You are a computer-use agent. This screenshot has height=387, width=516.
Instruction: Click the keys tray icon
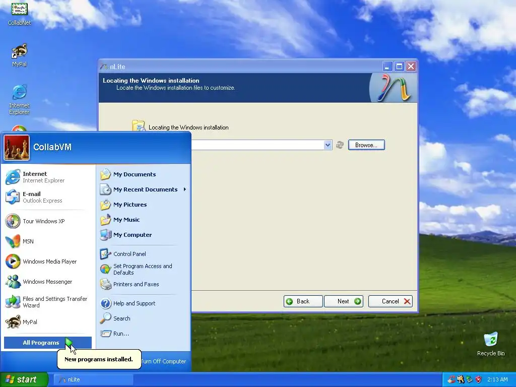(x=461, y=379)
